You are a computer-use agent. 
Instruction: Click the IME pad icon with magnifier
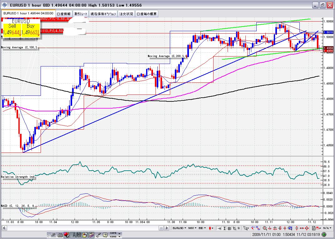(x=85, y=235)
